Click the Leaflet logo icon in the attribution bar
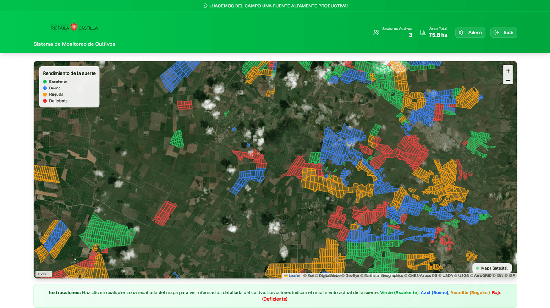This screenshot has width=550, height=308. tap(286, 275)
